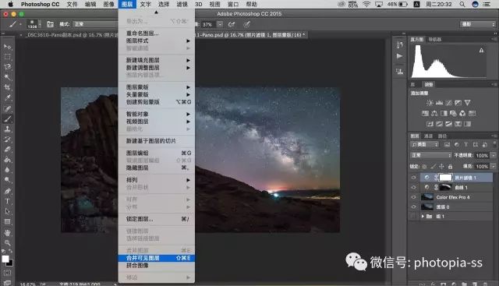Hide the 照片滤镜 1 layer
Screen dimensions: 499x286
[413, 178]
